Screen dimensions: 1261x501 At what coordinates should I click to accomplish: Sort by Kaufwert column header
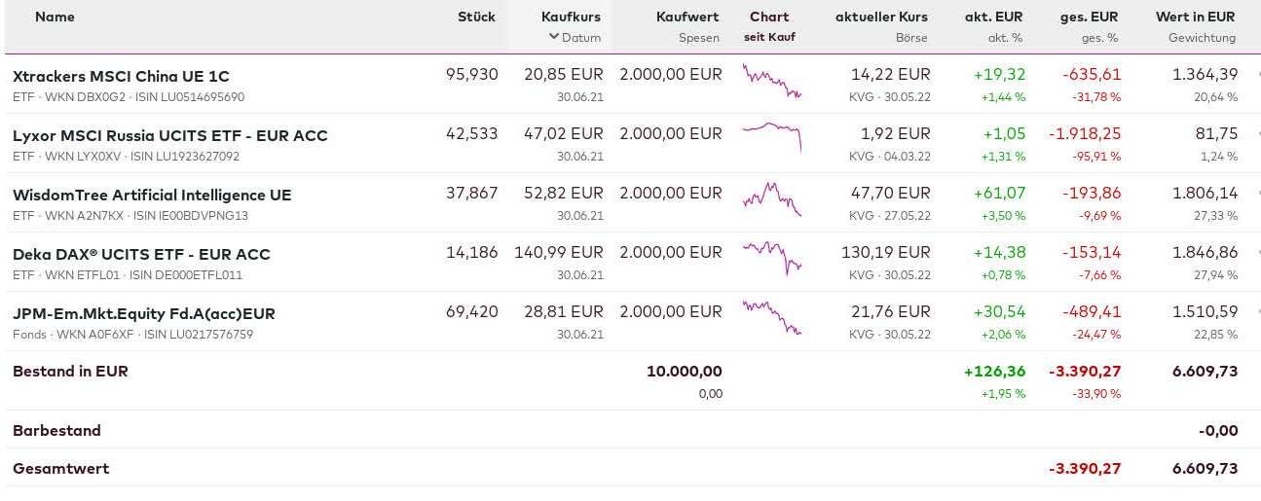click(x=687, y=17)
